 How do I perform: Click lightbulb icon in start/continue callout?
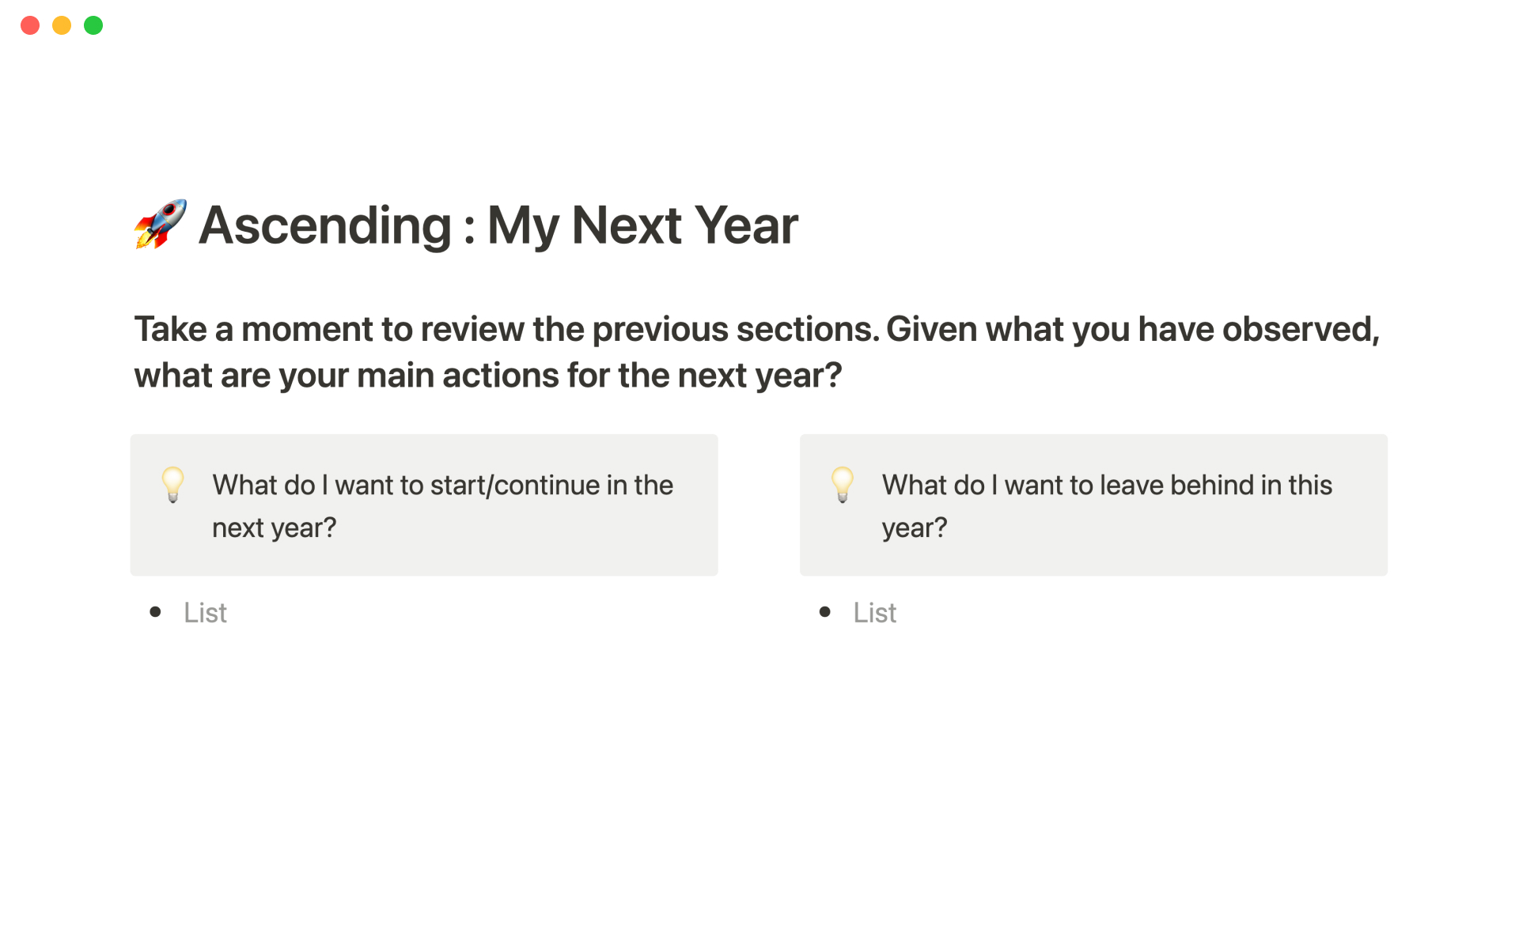(173, 484)
